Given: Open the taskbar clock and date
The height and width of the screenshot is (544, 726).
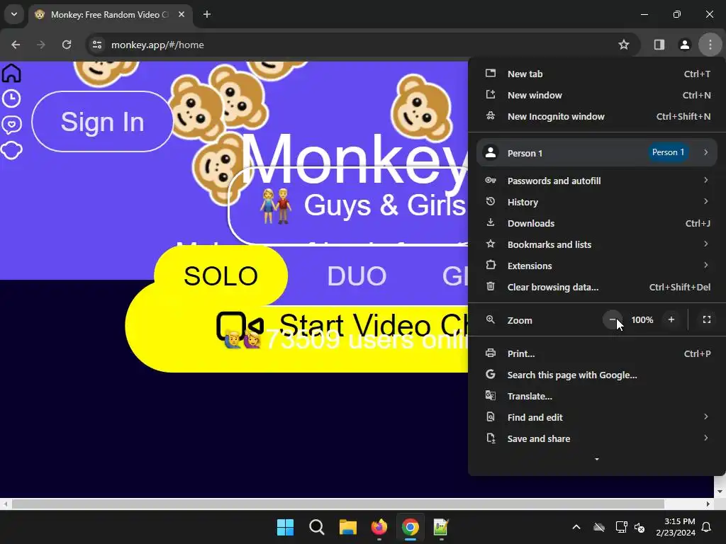Looking at the screenshot, I should pyautogui.click(x=676, y=527).
